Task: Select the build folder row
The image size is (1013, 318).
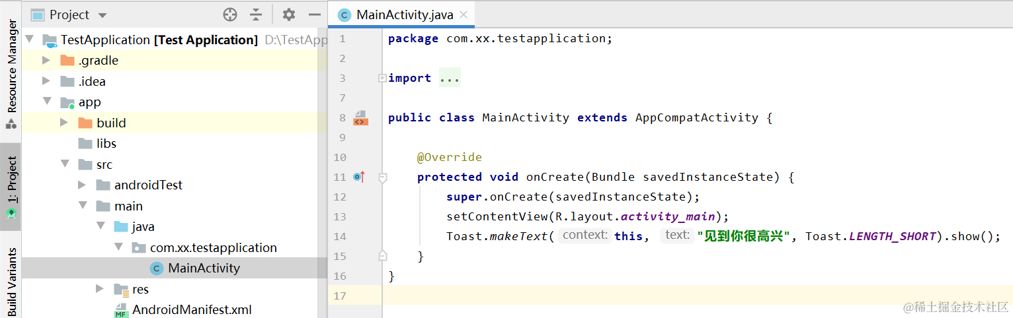Action: tap(175, 123)
